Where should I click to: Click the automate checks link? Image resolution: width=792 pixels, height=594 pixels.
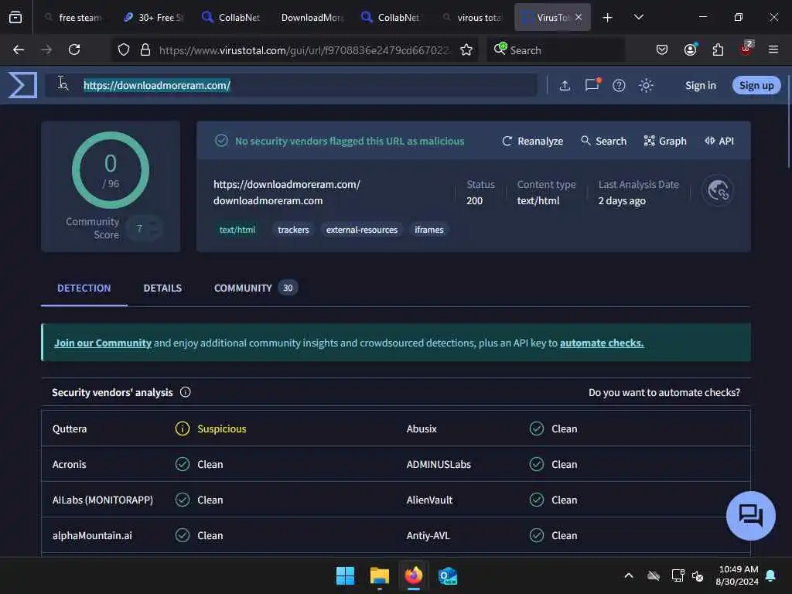tap(602, 343)
